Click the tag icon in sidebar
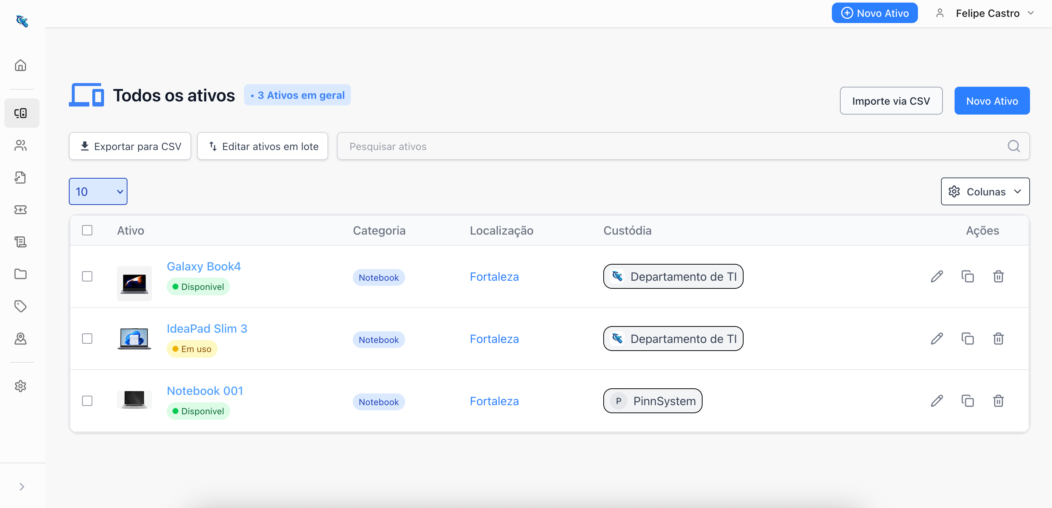This screenshot has height=508, width=1052. tap(21, 306)
